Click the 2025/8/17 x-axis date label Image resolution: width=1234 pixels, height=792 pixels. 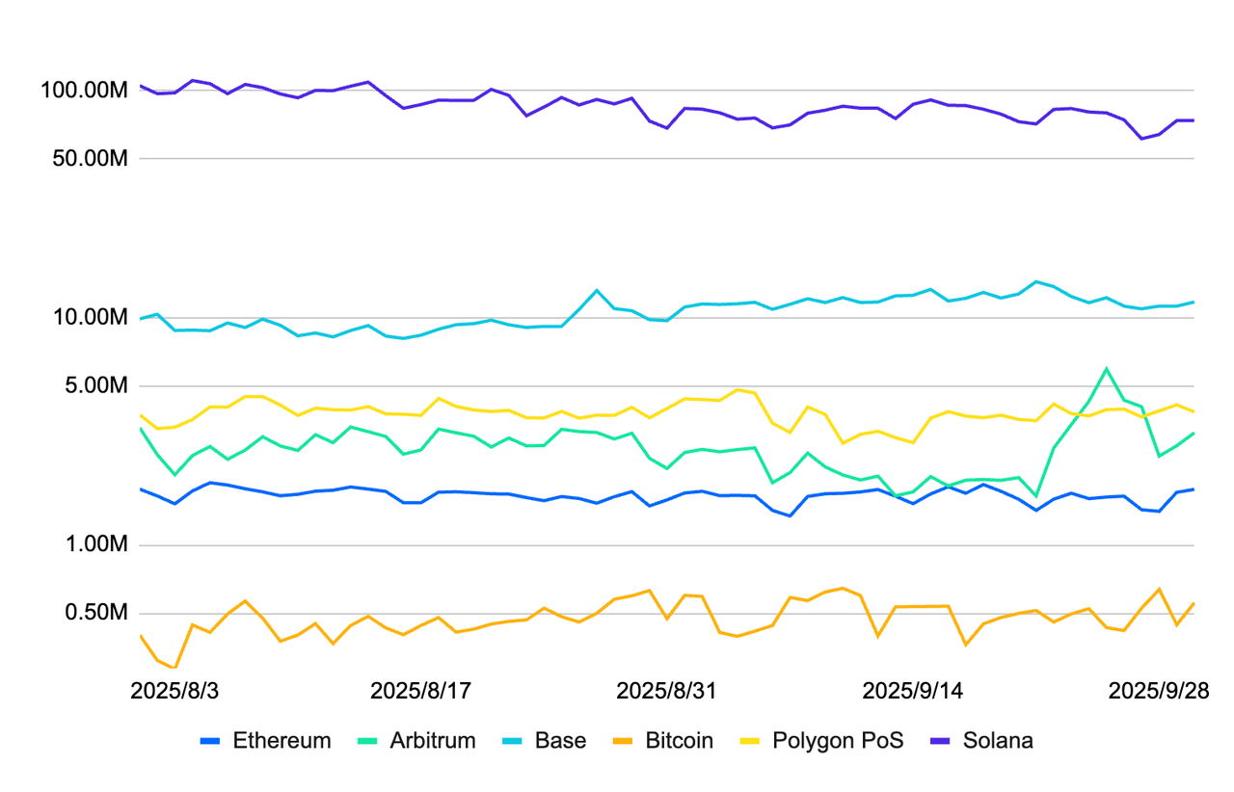pyautogui.click(x=420, y=691)
